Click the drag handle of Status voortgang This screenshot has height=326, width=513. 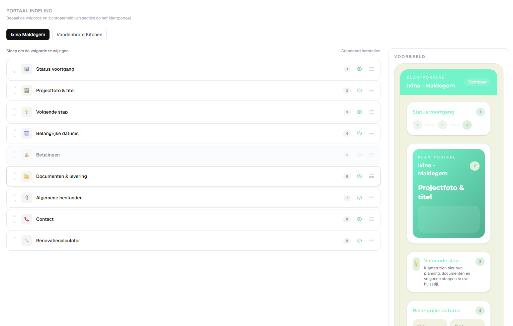371,69
